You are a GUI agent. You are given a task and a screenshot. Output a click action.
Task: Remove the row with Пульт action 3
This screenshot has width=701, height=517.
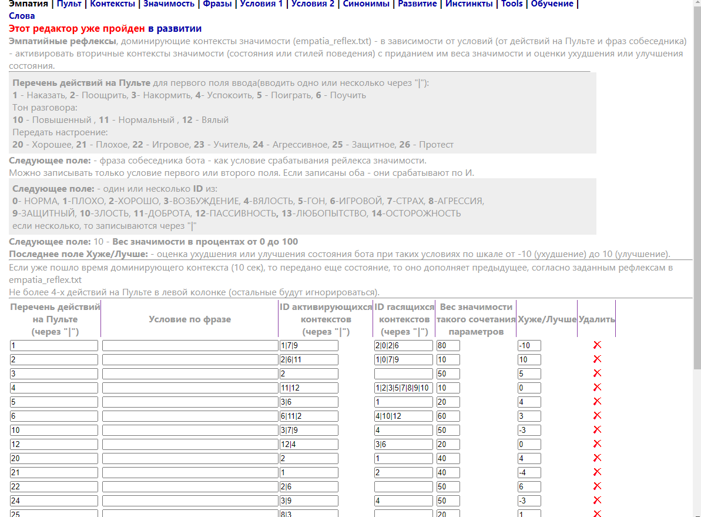(x=597, y=373)
